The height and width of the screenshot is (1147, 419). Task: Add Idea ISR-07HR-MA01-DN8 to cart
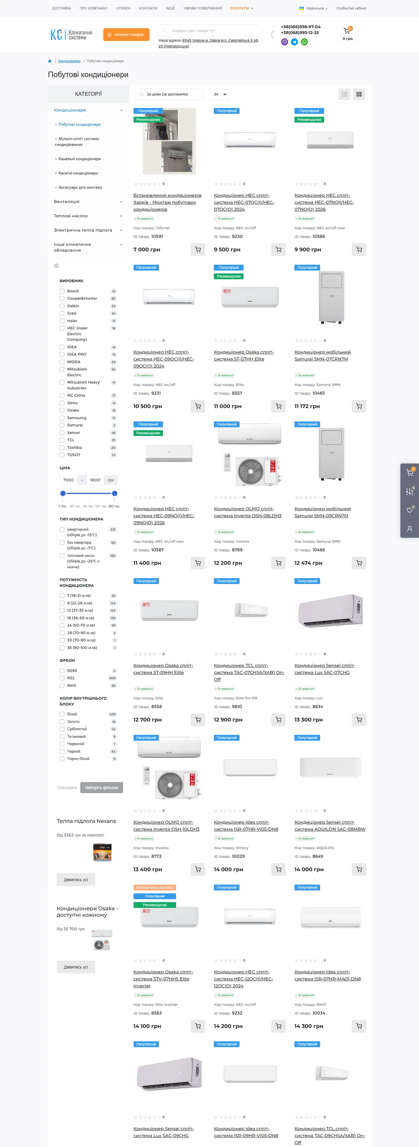coord(359,1026)
